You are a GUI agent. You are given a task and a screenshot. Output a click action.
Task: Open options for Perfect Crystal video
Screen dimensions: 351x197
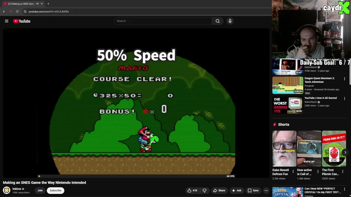point(344,189)
